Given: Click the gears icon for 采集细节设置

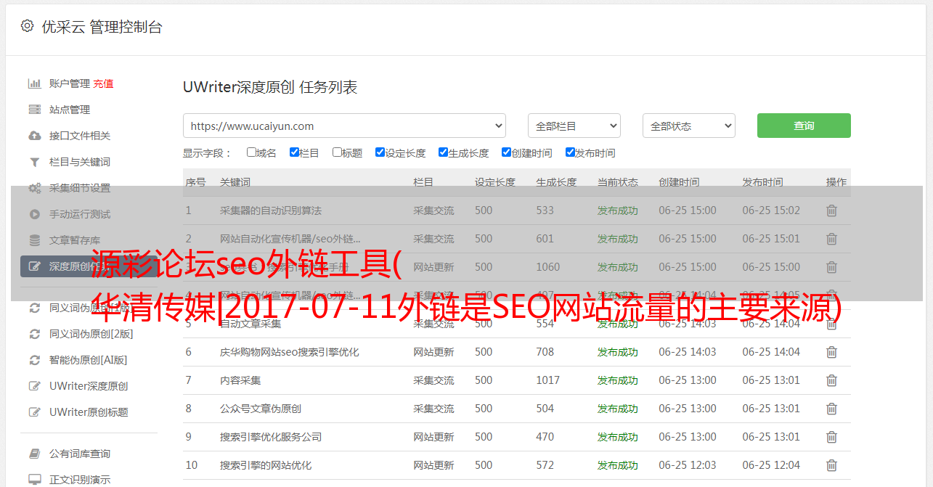Looking at the screenshot, I should pyautogui.click(x=34, y=188).
